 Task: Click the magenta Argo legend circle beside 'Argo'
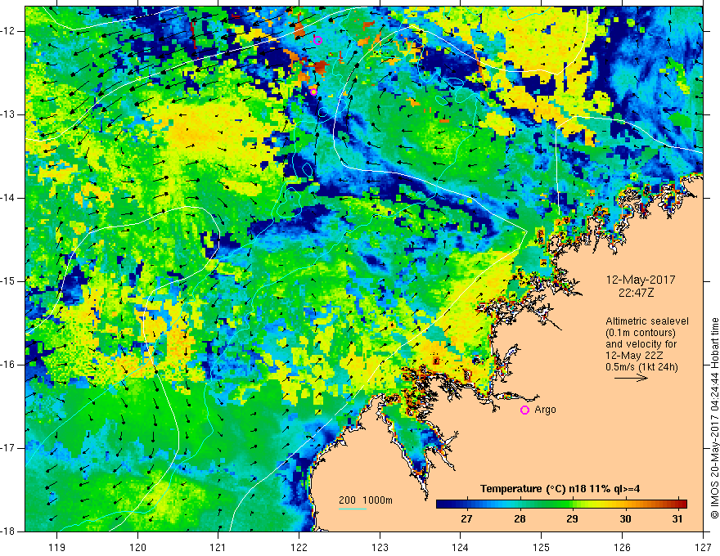tap(524, 410)
